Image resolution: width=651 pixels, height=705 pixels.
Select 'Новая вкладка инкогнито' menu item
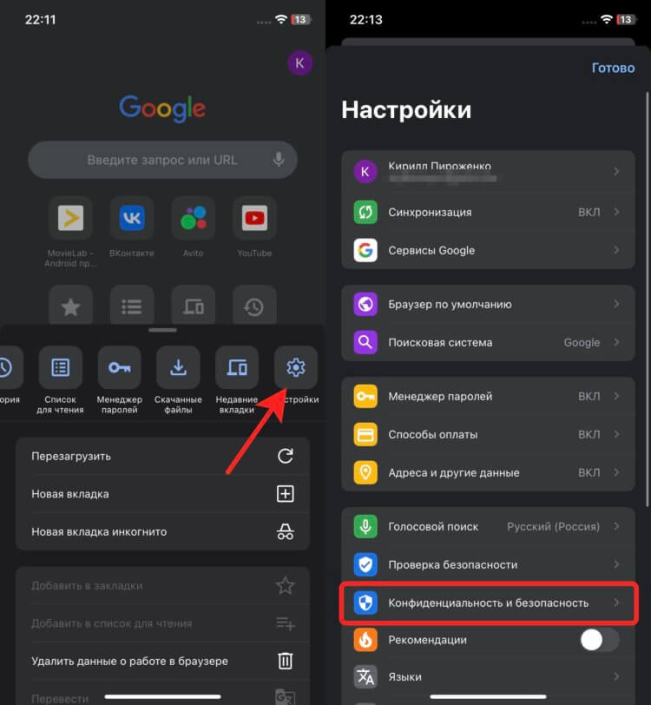pyautogui.click(x=163, y=531)
